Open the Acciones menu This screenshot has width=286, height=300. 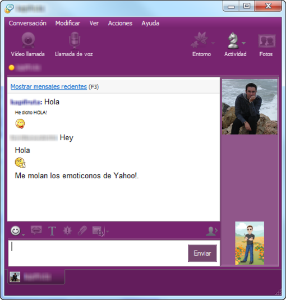pyautogui.click(x=120, y=23)
